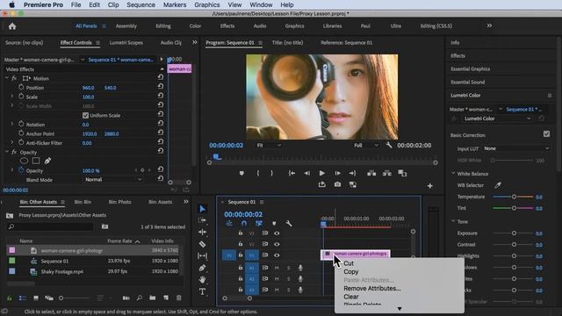Toggle V3 track output eye
The height and width of the screenshot is (316, 562).
277,233
